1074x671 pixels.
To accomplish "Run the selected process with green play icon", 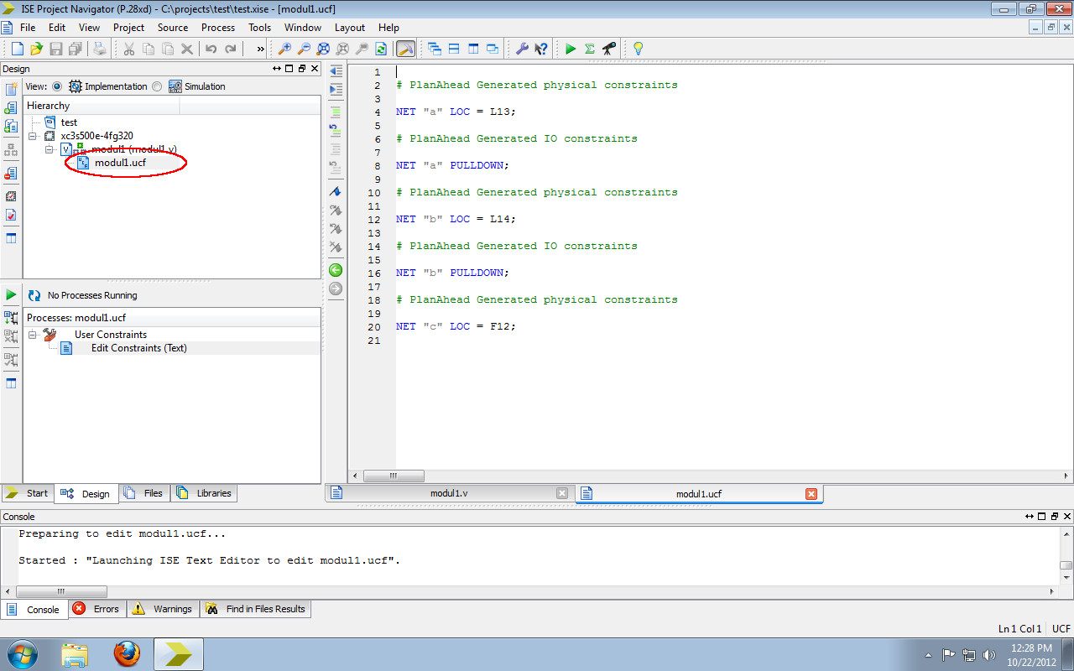I will click(x=571, y=48).
